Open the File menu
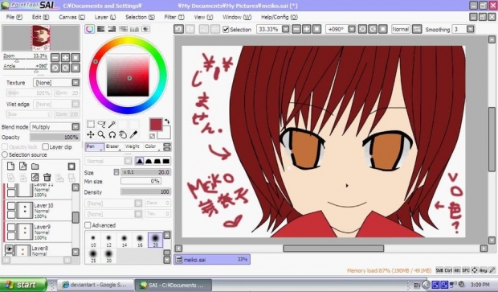The width and height of the screenshot is (498, 292). [x=14, y=17]
